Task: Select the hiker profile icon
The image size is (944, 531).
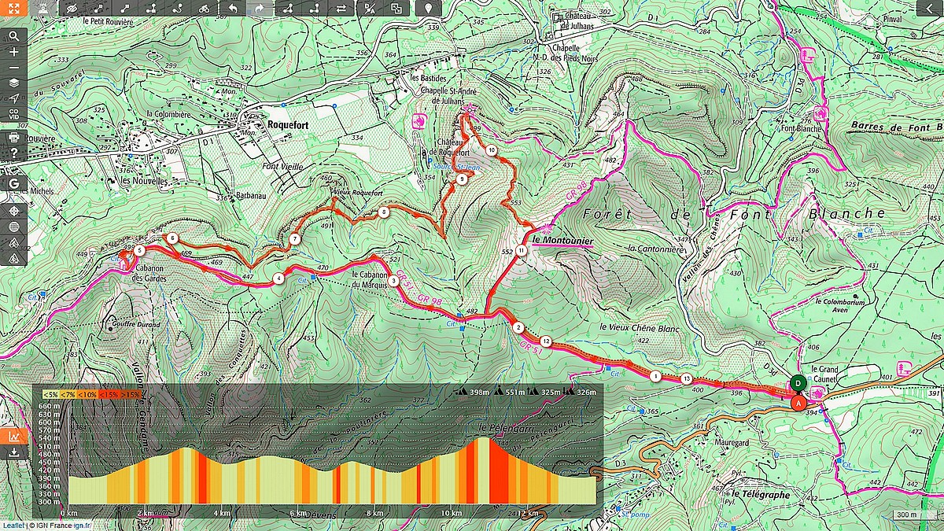Action: click(x=42, y=8)
